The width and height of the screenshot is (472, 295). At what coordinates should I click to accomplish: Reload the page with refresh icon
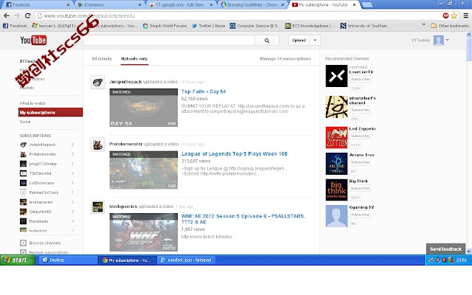point(28,15)
